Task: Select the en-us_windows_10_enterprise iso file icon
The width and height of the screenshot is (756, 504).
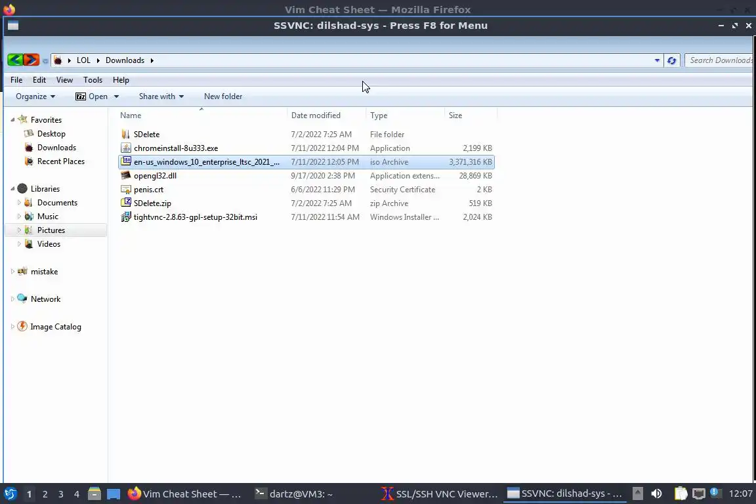Action: point(126,161)
